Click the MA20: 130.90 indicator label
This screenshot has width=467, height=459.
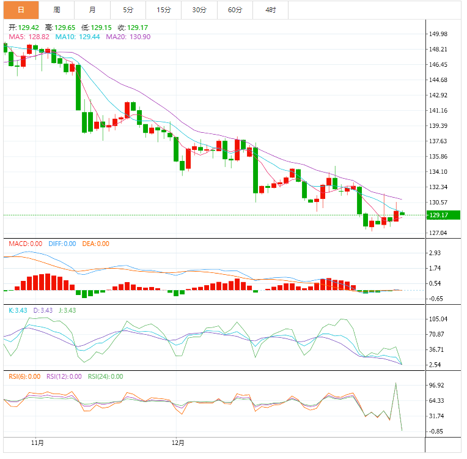pos(128,37)
